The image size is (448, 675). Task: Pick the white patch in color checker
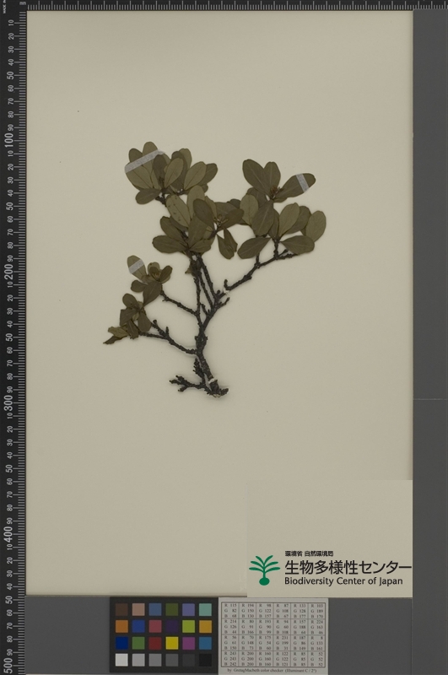(121, 660)
